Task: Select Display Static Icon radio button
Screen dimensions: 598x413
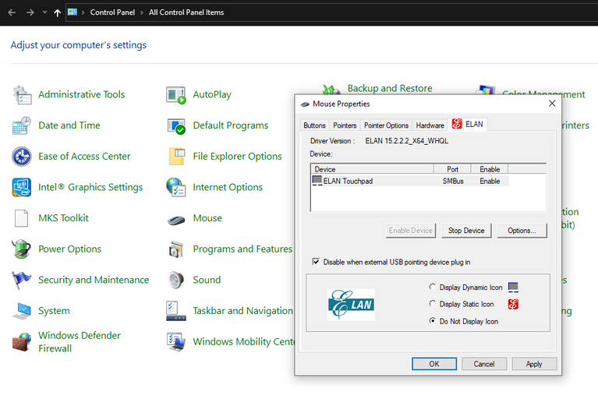Action: pos(433,305)
